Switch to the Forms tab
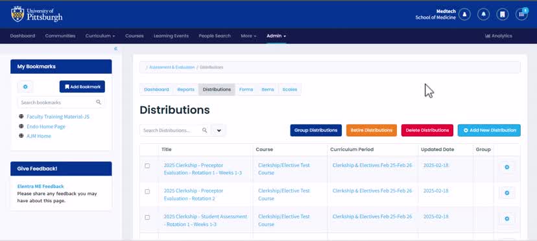This screenshot has height=241, width=537. pyautogui.click(x=246, y=89)
